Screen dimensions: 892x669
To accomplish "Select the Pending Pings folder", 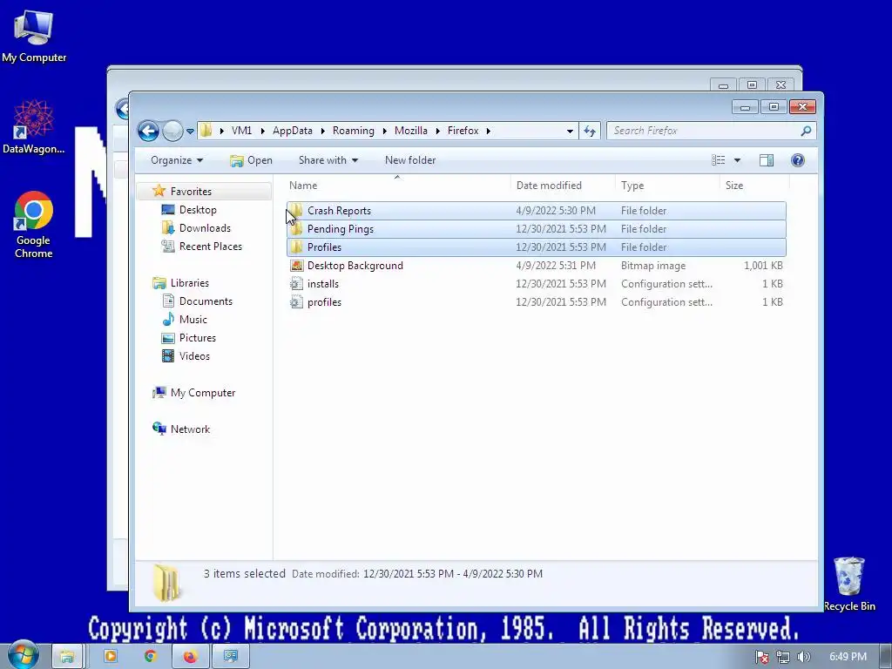I will pos(536,229).
